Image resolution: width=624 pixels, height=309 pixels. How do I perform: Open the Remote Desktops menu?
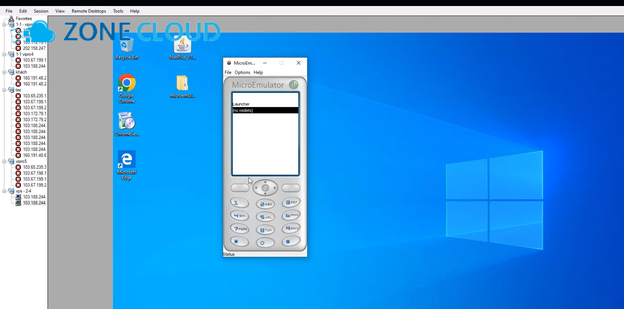[89, 11]
